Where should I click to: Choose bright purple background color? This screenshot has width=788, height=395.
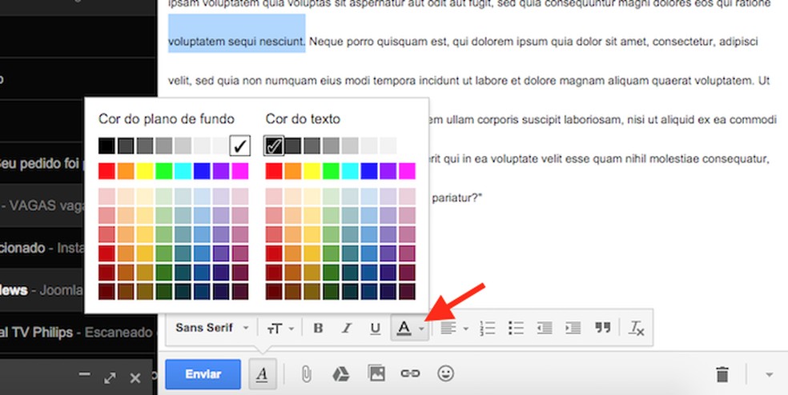(x=221, y=171)
